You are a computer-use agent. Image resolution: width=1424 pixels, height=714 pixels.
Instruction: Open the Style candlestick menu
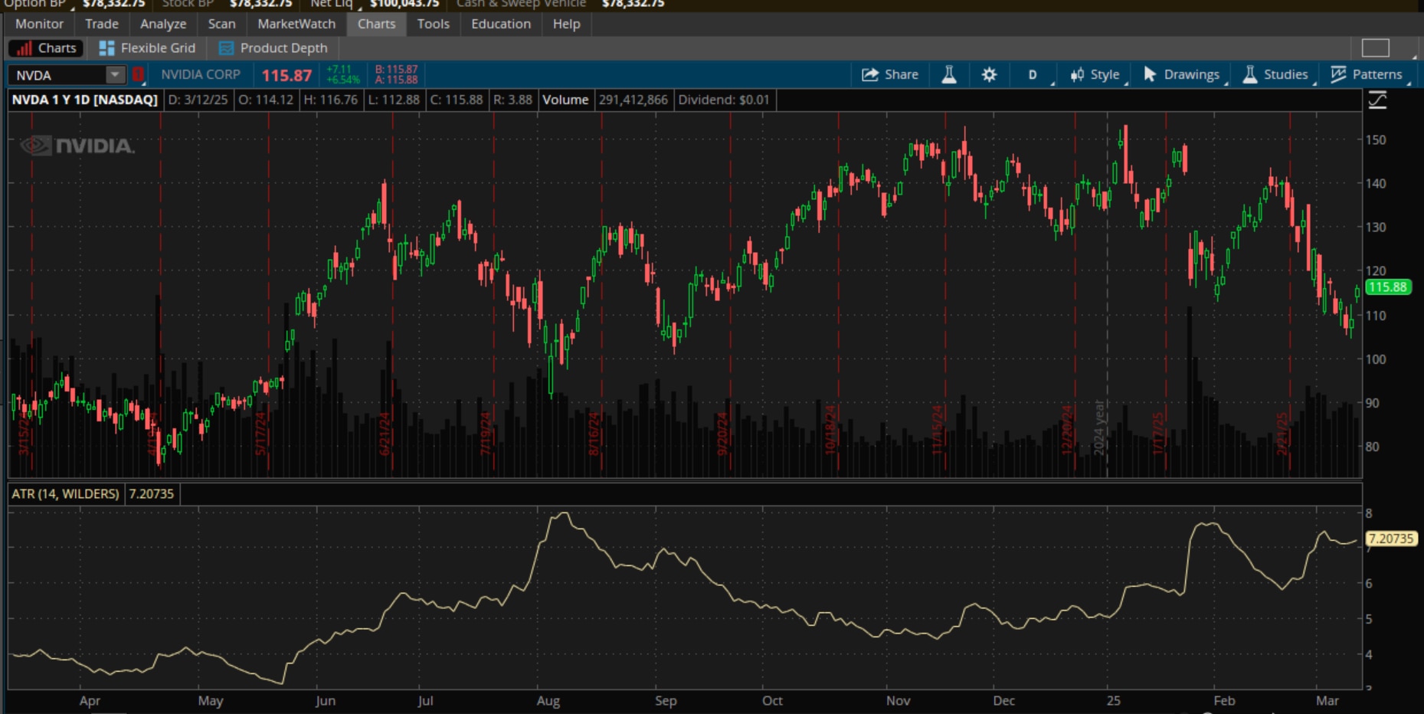1095,74
